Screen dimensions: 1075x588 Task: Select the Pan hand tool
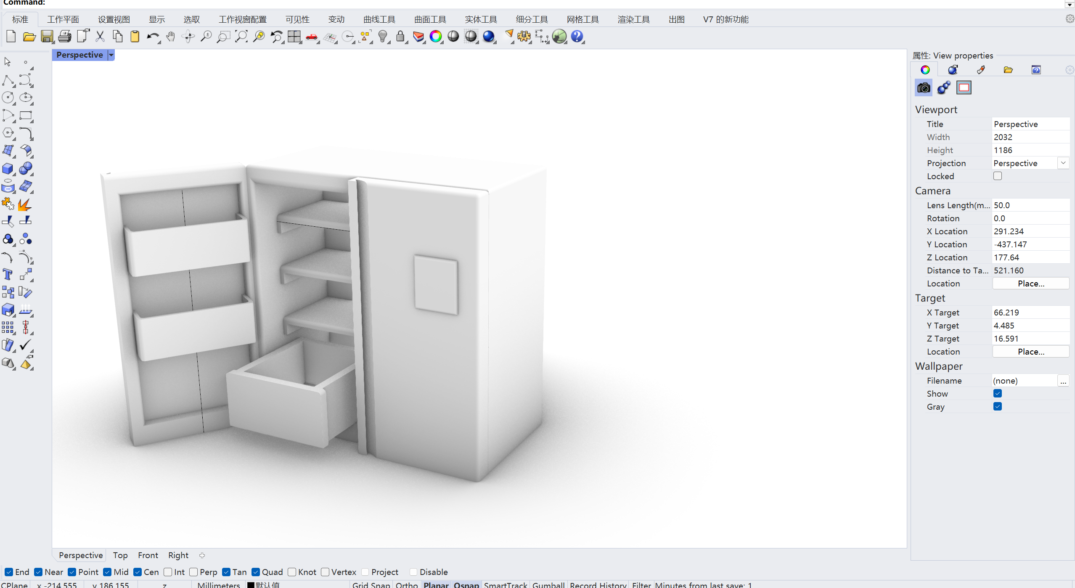[170, 37]
